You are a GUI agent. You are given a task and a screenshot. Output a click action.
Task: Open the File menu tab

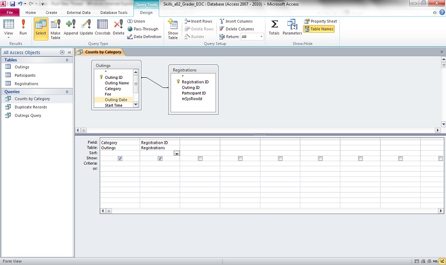click(x=10, y=12)
